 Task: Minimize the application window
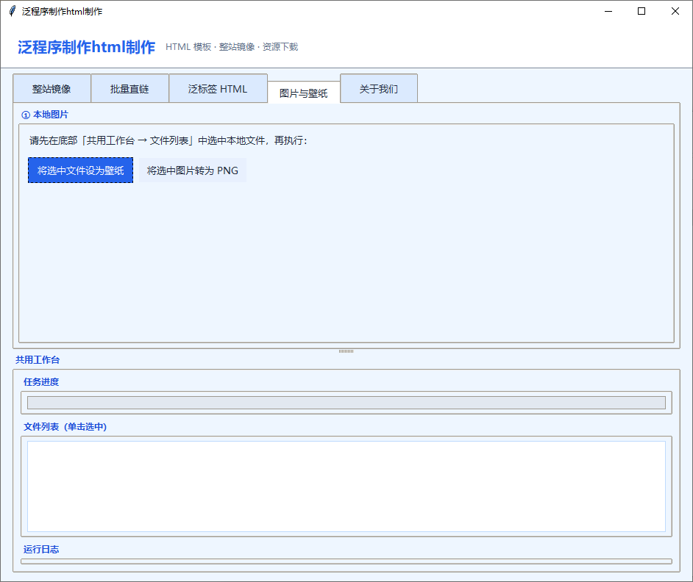coord(608,11)
